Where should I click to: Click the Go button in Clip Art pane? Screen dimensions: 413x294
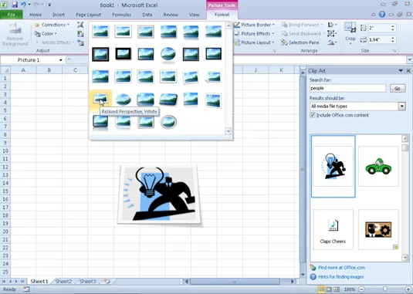click(398, 88)
